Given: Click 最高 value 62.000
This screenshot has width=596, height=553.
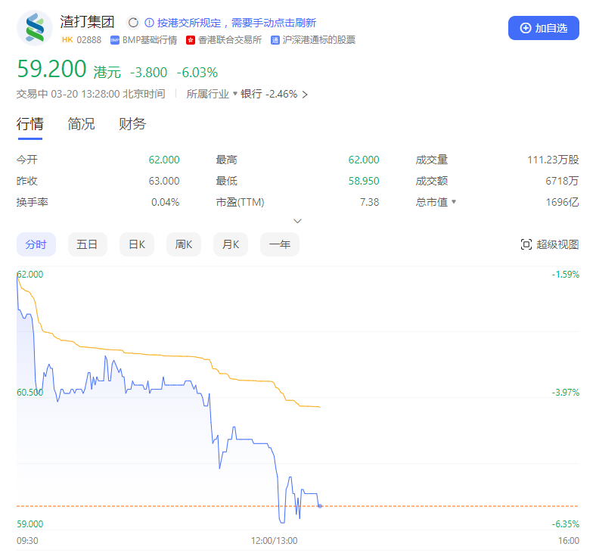Looking at the screenshot, I should 364,160.
